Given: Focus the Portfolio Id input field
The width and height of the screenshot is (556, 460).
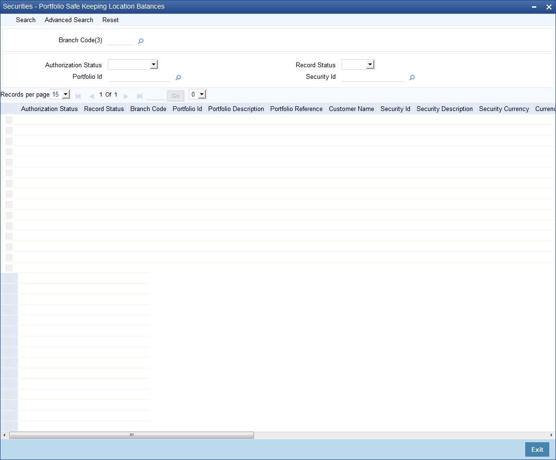Looking at the screenshot, I should (139, 77).
